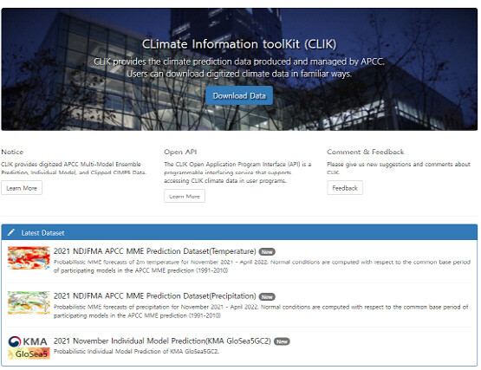This screenshot has width=481, height=370.
Task: Click the KMA GloSea5 logo
Action: click(x=29, y=347)
